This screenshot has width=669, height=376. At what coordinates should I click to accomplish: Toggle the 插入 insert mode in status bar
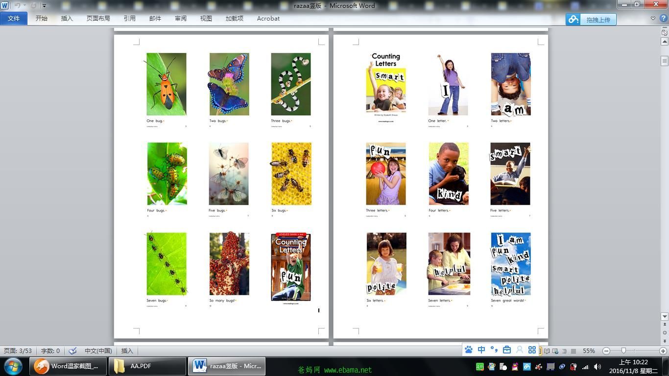(x=127, y=351)
